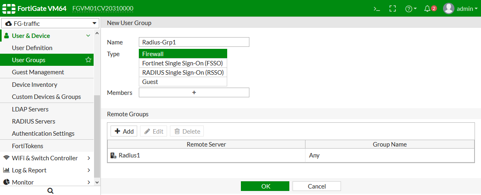Click the sidebar scrollbar

tap(97, 137)
